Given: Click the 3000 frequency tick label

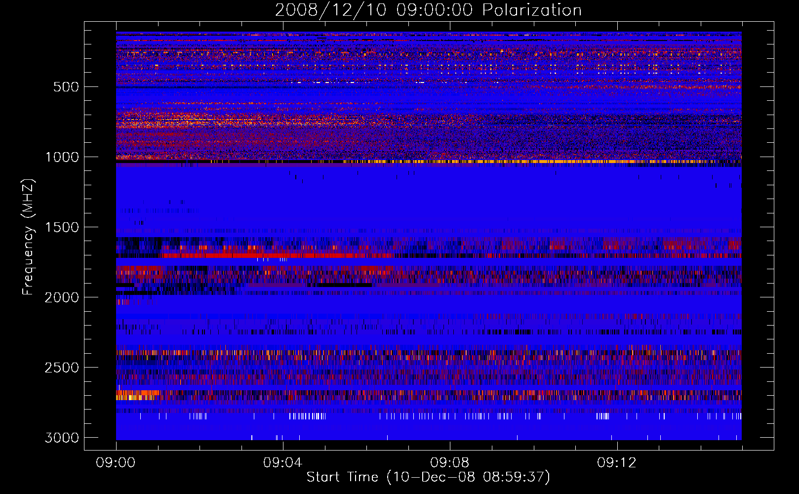Looking at the screenshot, I should pyautogui.click(x=62, y=438).
